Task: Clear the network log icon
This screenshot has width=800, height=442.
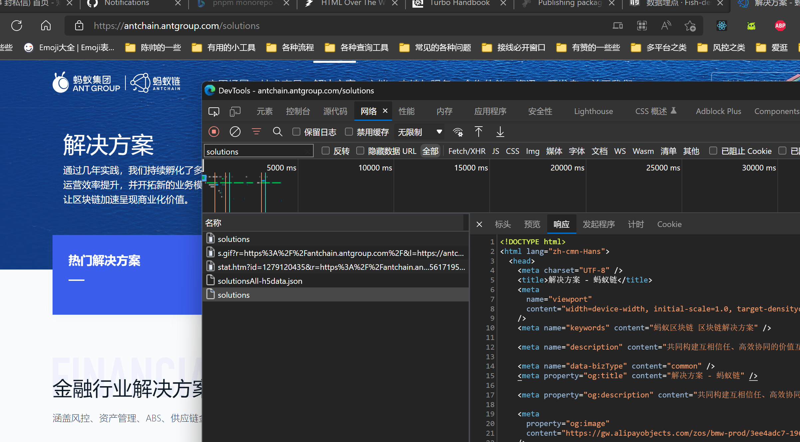Action: pyautogui.click(x=235, y=132)
